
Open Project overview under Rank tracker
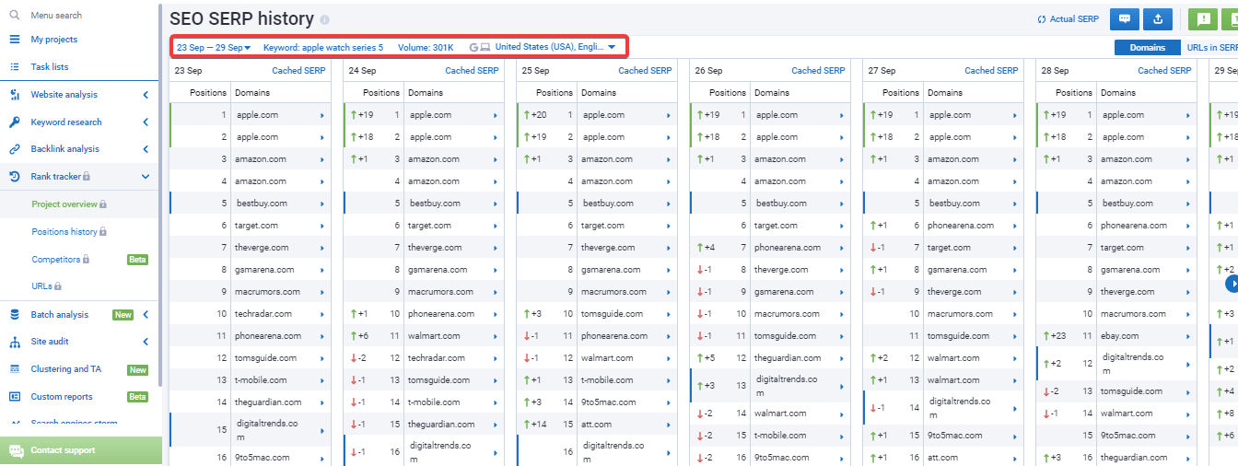[x=64, y=204]
